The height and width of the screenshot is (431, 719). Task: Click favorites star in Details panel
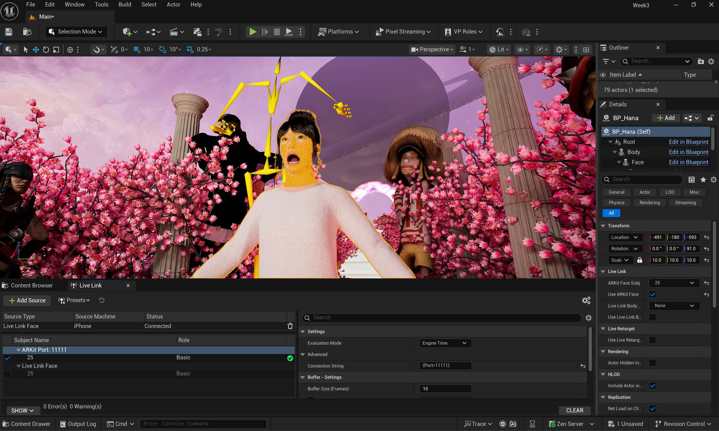click(x=703, y=179)
